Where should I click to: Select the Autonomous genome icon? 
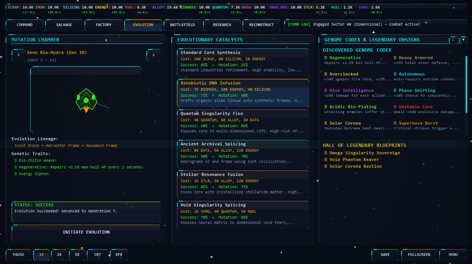tap(395, 74)
